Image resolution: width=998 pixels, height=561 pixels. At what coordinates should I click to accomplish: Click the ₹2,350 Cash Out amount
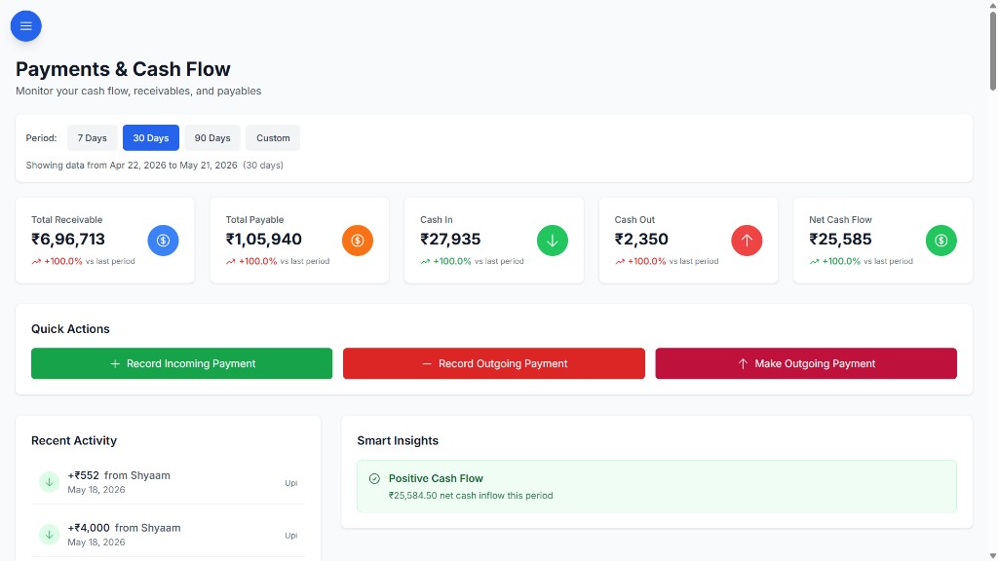click(641, 240)
